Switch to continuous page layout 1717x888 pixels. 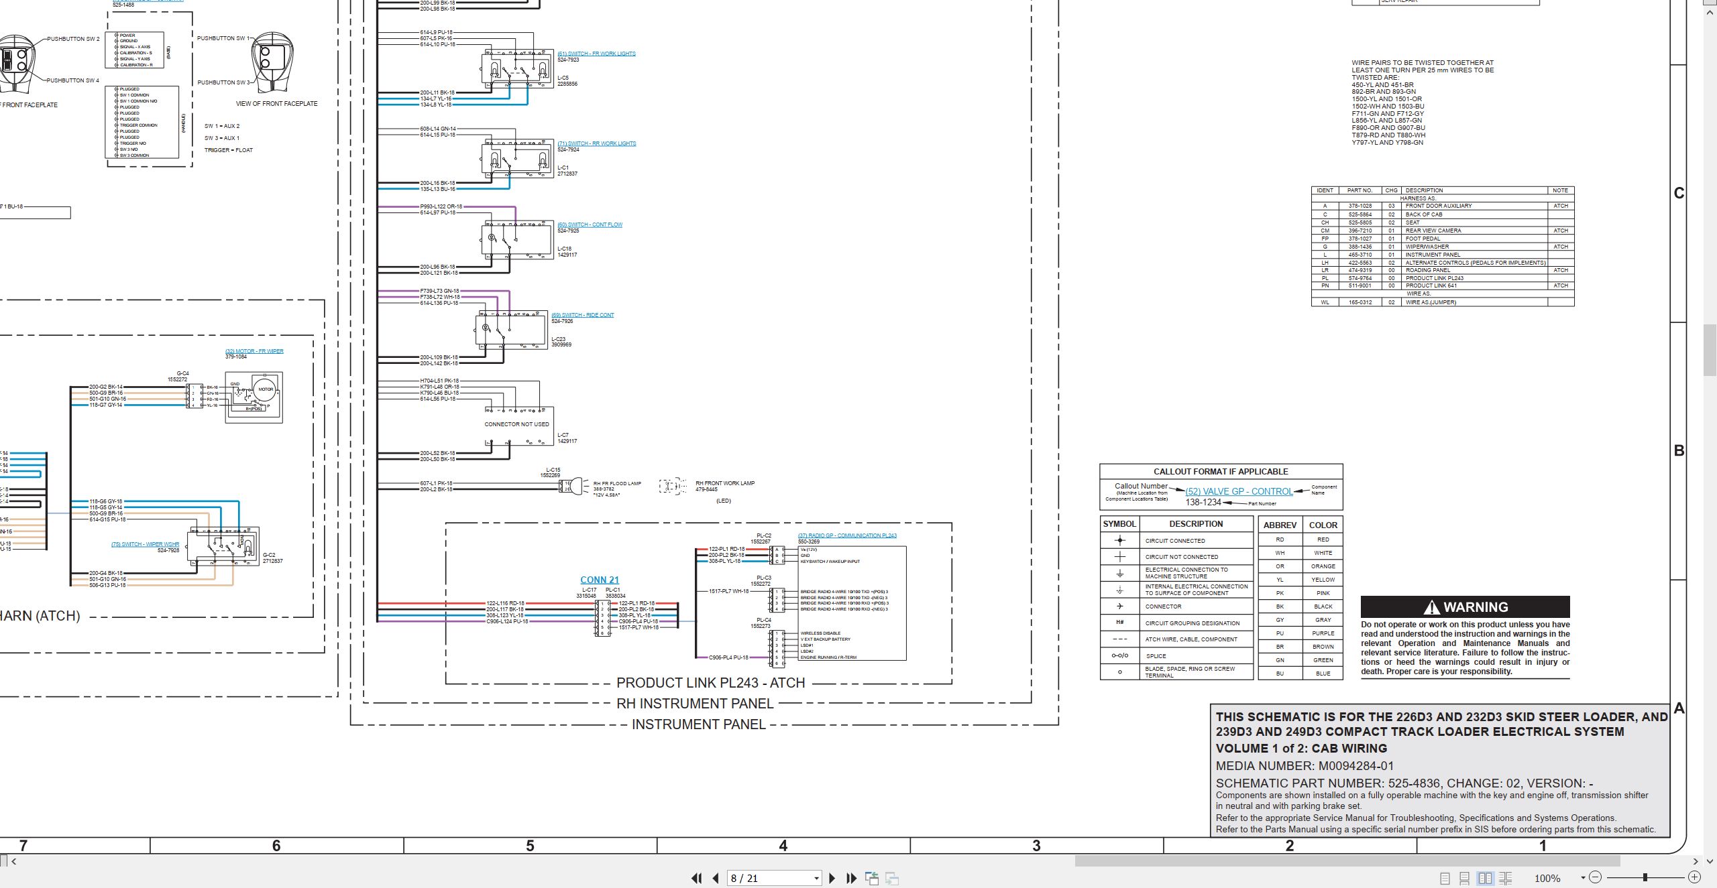pos(1465,878)
